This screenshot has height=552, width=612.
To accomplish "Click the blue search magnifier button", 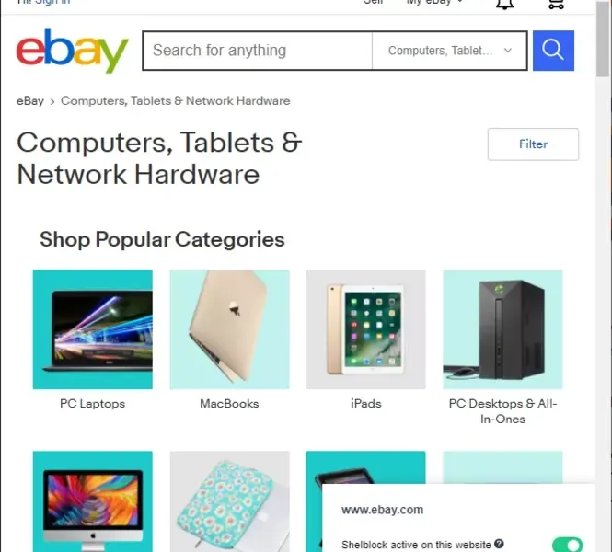I will tap(553, 51).
